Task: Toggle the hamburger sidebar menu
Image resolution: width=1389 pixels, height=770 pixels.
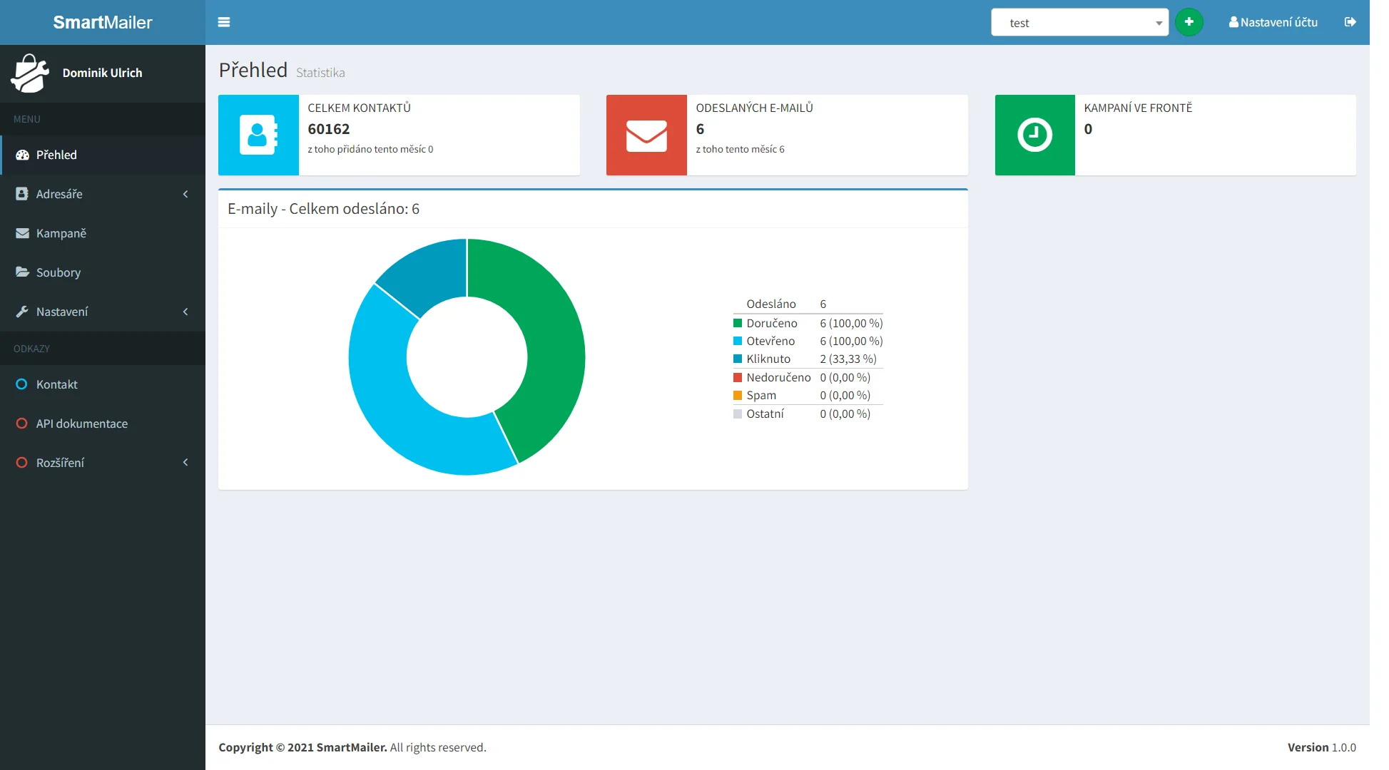Action: click(x=223, y=22)
